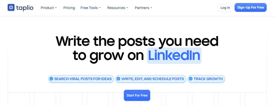Select the Track Growth pill
Screen dimensions: 275x106
point(206,79)
